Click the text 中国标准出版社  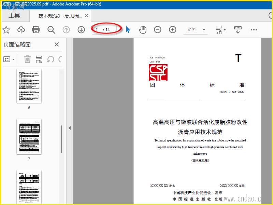tap(192, 199)
